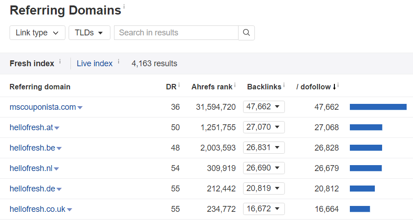Switch to the Fresh index tab
The image size is (413, 220).
(32, 64)
